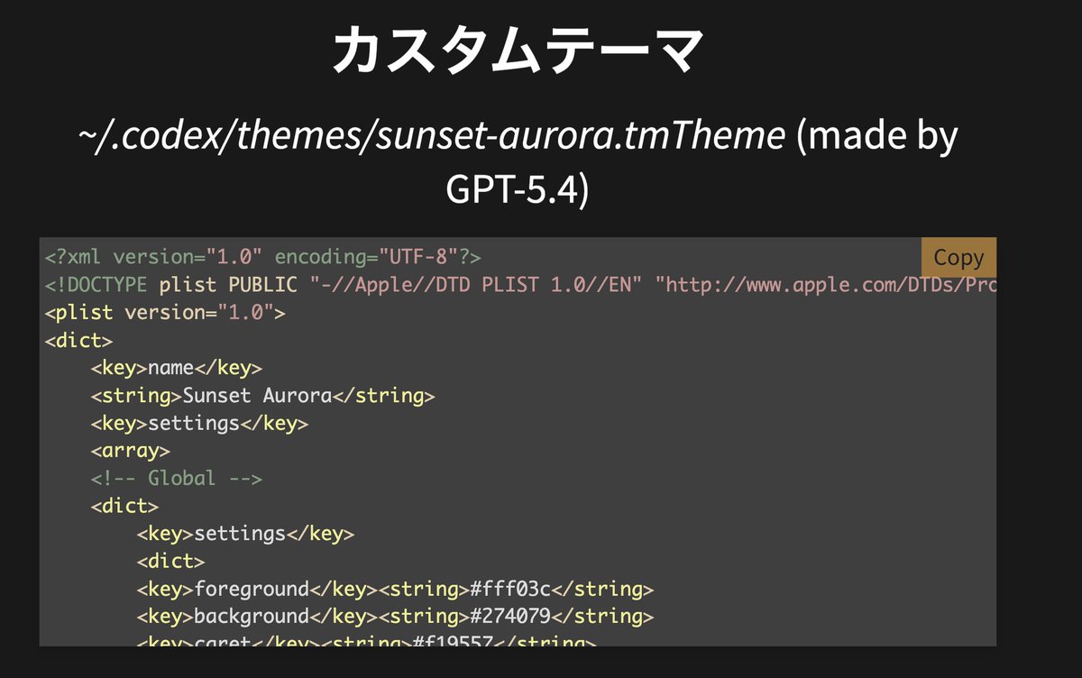Click the Global comment line
1082x678 pixels.
177,478
